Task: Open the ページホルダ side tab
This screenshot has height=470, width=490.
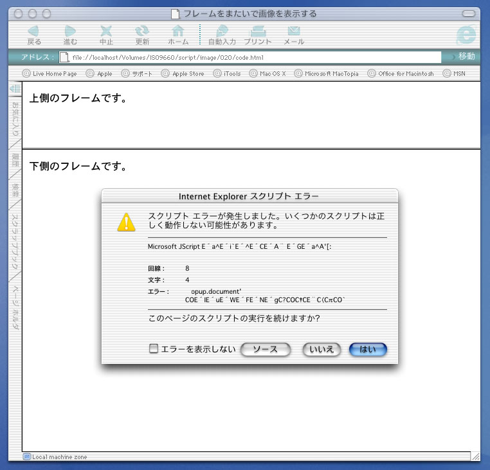Action: coord(15,308)
